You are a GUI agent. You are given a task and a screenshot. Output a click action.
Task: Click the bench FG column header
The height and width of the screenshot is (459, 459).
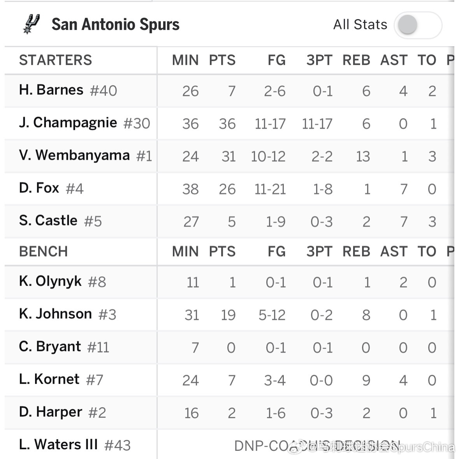pyautogui.click(x=276, y=252)
